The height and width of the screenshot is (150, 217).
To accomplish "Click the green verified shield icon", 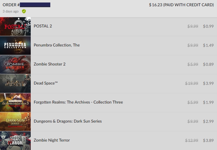I will [x=24, y=11].
